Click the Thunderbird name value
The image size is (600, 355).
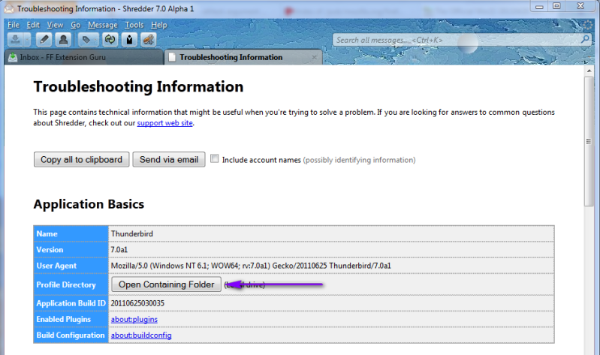(x=132, y=233)
